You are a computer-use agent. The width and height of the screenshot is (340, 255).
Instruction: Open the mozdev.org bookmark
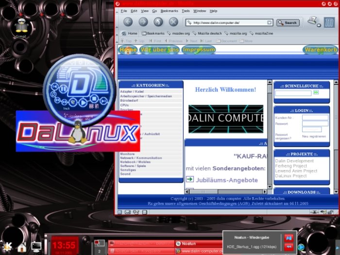[178, 34]
